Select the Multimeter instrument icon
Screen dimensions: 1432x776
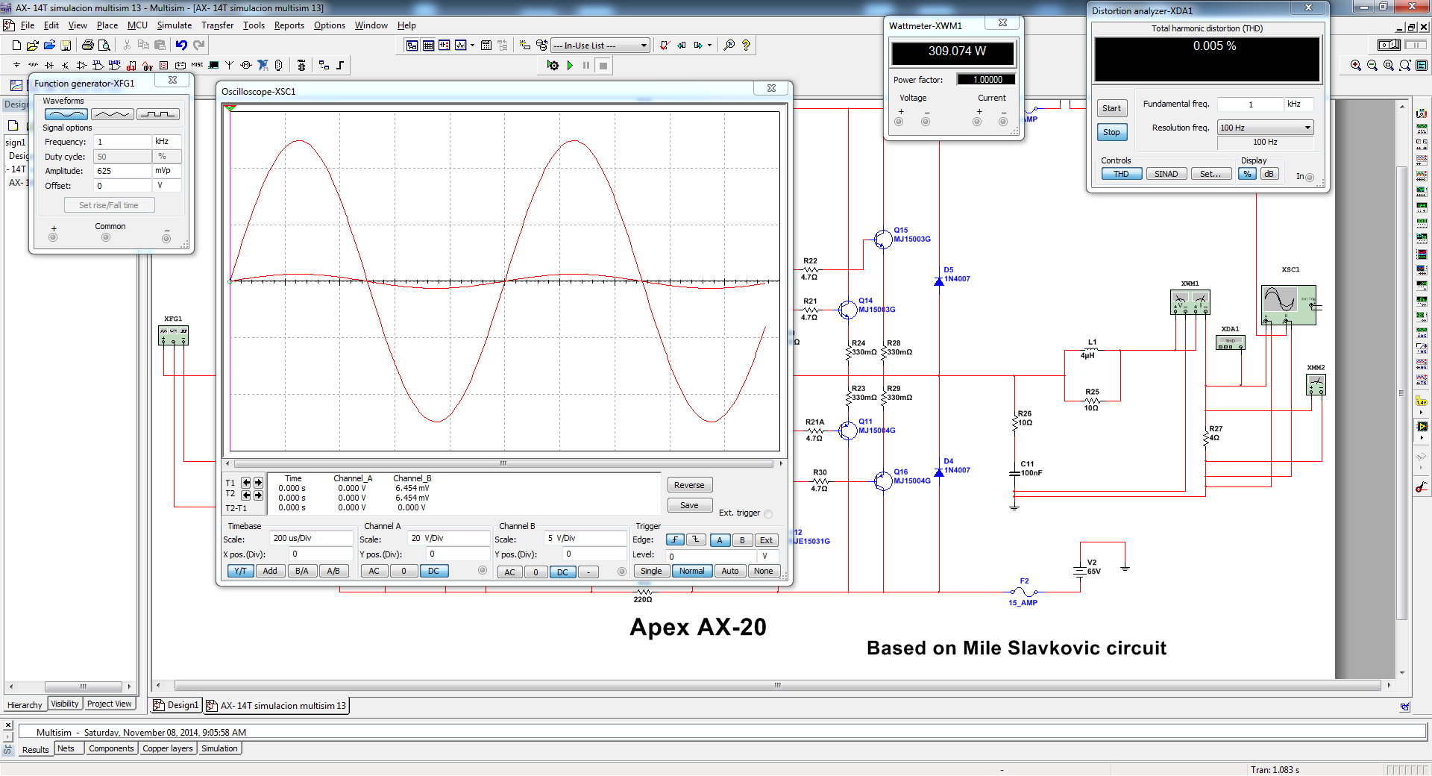click(1422, 113)
